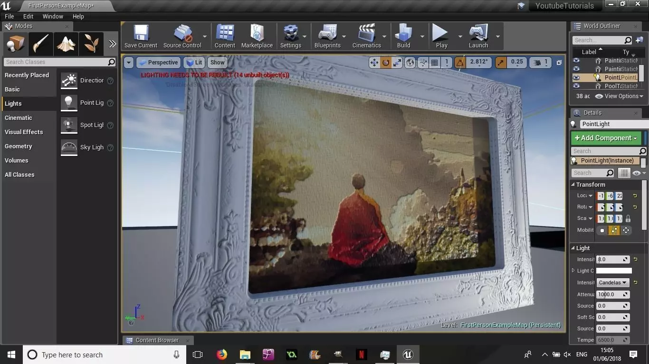649x364 pixels.
Task: Open the Marketplace toolbar button
Action: [x=257, y=36]
